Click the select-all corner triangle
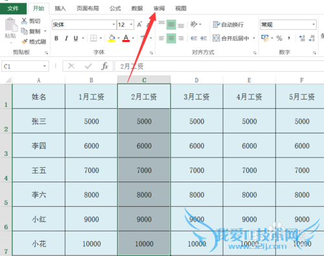The height and width of the screenshot is (256, 324). tap(8, 80)
